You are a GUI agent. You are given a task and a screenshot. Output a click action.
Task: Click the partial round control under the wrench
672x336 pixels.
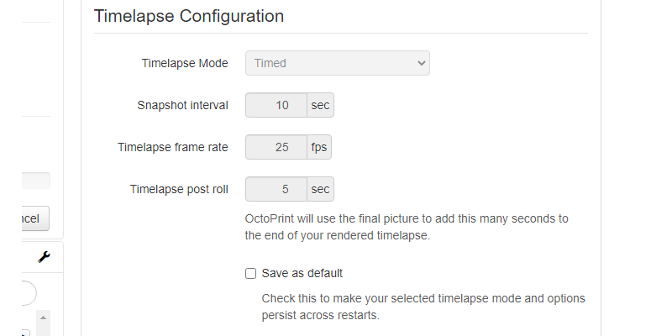tap(29, 293)
